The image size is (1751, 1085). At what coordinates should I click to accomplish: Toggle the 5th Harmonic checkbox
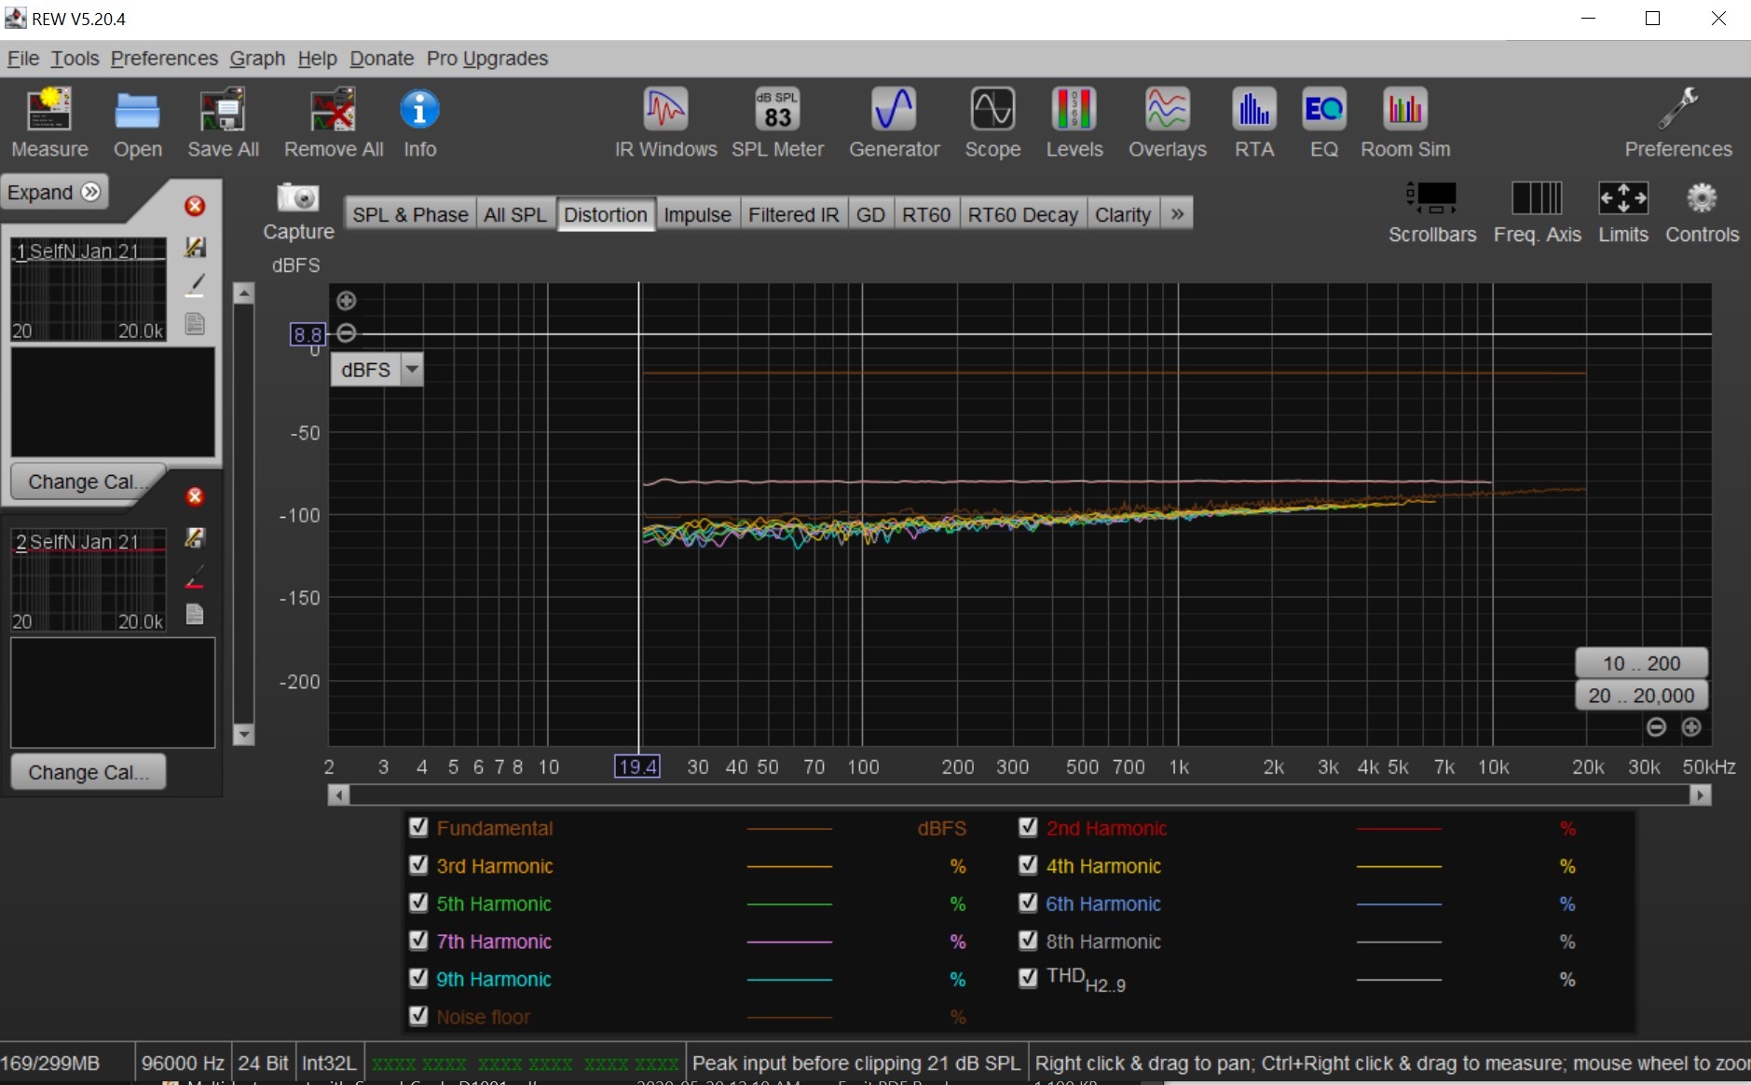click(418, 902)
